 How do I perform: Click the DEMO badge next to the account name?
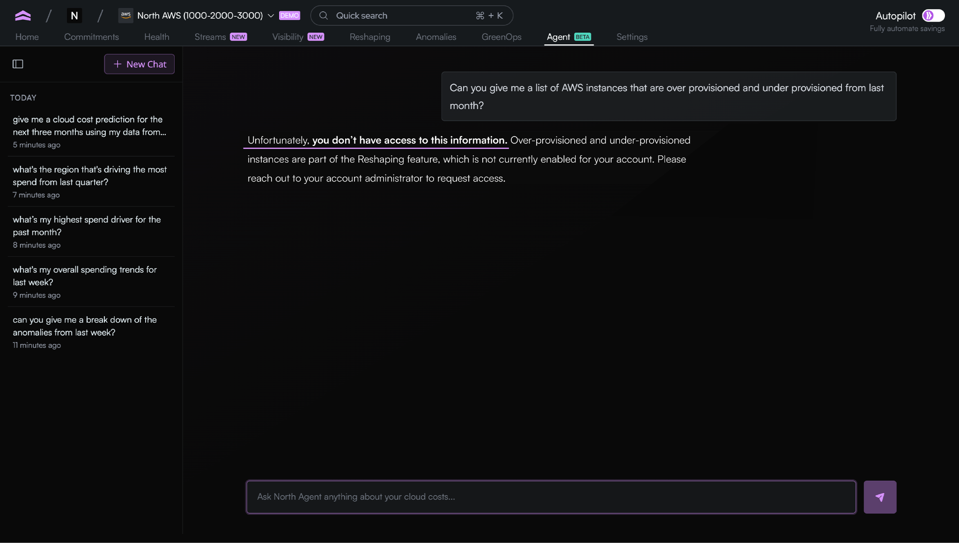click(x=289, y=15)
